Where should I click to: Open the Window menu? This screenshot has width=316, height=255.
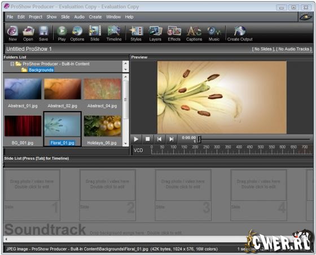(113, 17)
